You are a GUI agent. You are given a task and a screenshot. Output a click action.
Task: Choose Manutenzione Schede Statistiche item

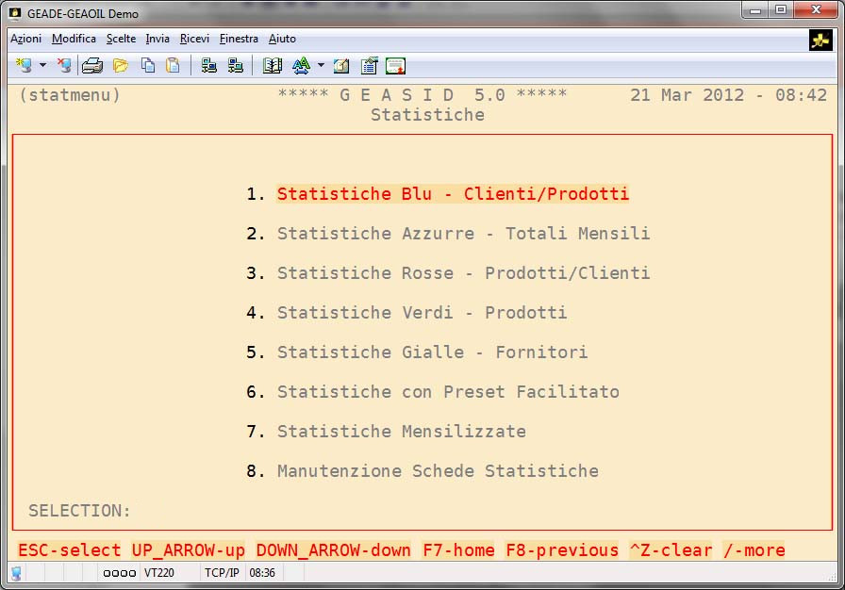pyautogui.click(x=438, y=471)
